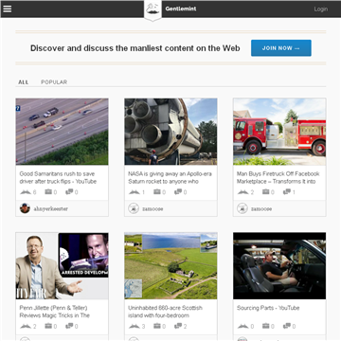
Task: Click comments icon on Firetruck post
Action: click(x=287, y=191)
